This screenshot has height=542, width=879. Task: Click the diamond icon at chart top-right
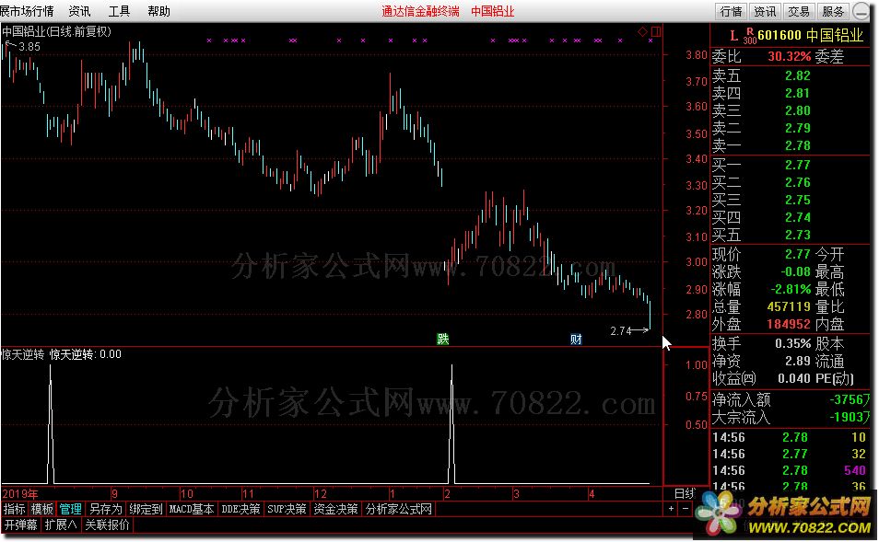643,32
